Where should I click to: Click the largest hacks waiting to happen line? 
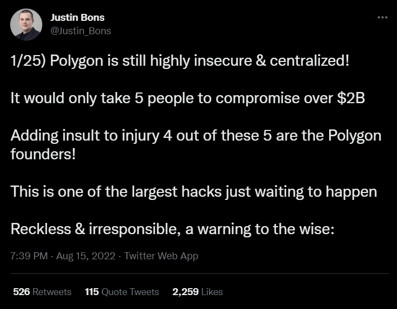tap(194, 191)
